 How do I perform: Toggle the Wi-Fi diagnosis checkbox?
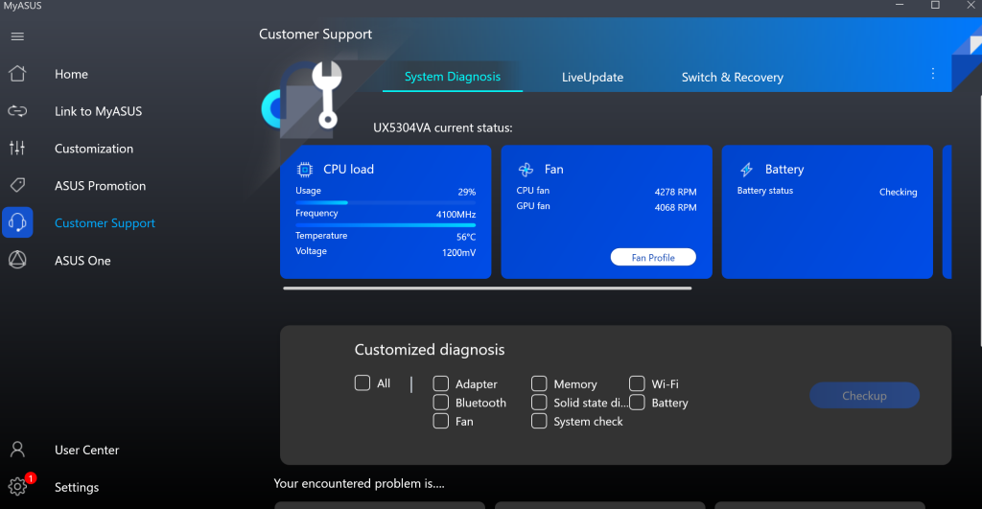pos(637,384)
